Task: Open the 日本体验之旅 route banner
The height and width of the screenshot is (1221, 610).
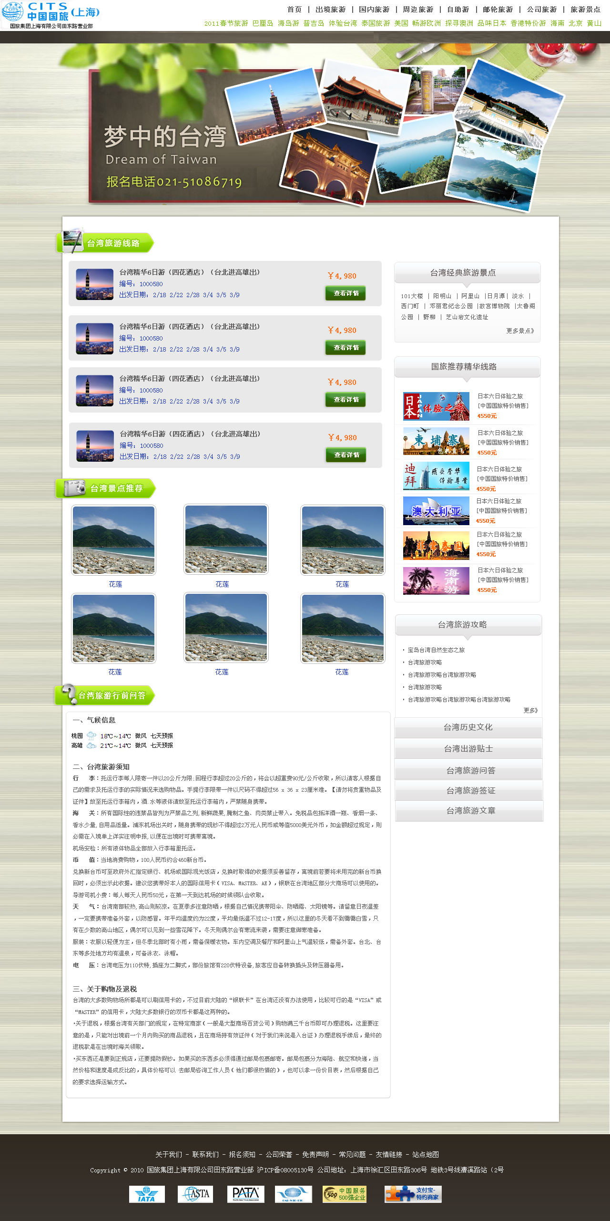Action: point(436,406)
